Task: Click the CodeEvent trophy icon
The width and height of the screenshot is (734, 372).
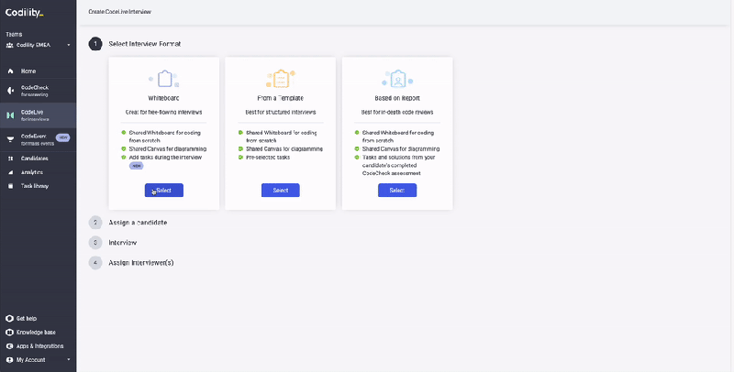Action: pyautogui.click(x=10, y=140)
